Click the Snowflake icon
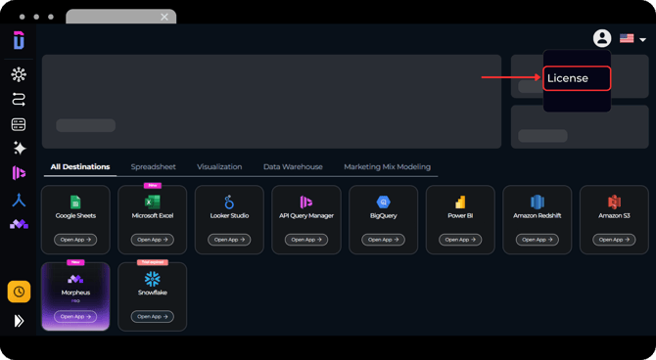The image size is (656, 360). click(153, 279)
